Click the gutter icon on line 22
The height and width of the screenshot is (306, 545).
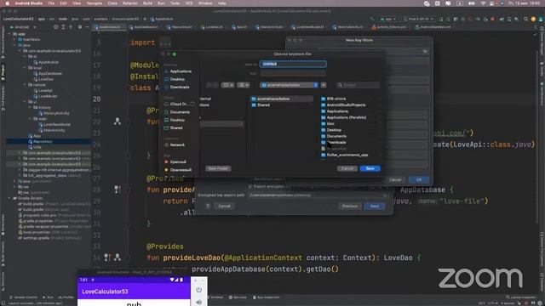[118, 121]
